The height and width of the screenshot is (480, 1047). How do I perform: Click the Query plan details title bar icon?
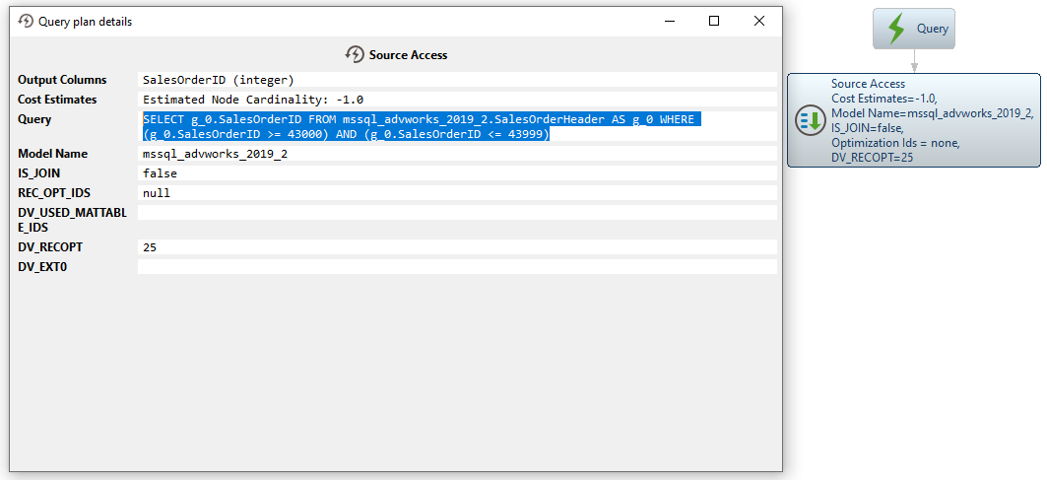pos(26,21)
